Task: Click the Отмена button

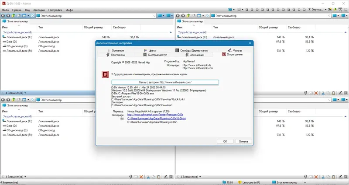Action: tap(243, 142)
